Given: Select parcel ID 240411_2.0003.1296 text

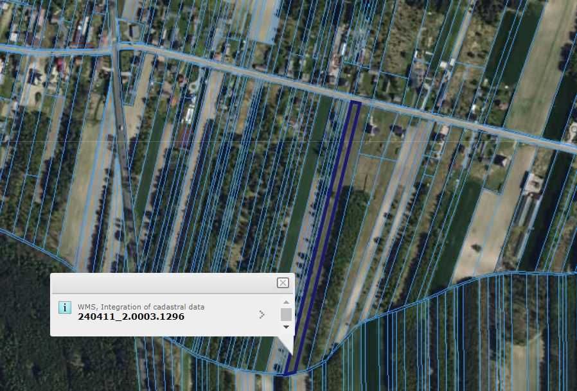Looking at the screenshot, I should (x=131, y=317).
